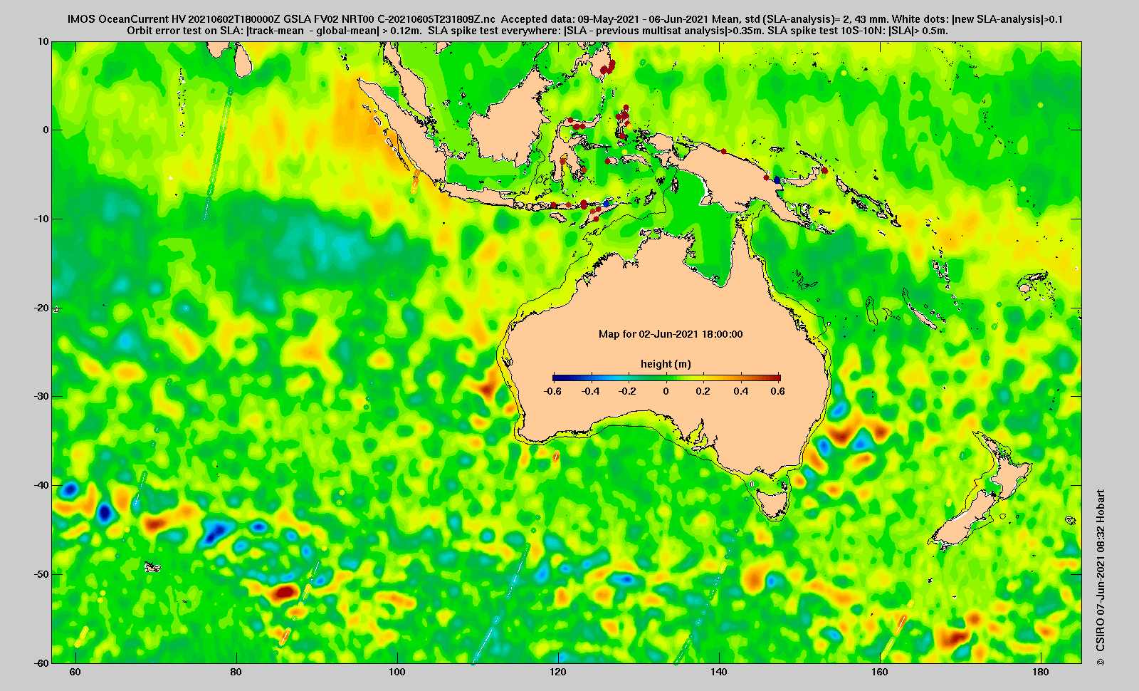Click longitude axis label '140'
1139x691 pixels.
pyautogui.click(x=719, y=672)
